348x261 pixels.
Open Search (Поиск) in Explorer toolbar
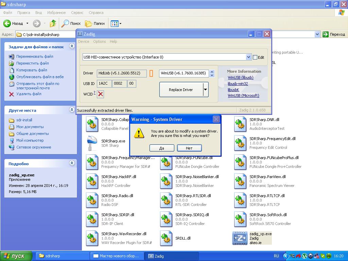tap(71, 23)
